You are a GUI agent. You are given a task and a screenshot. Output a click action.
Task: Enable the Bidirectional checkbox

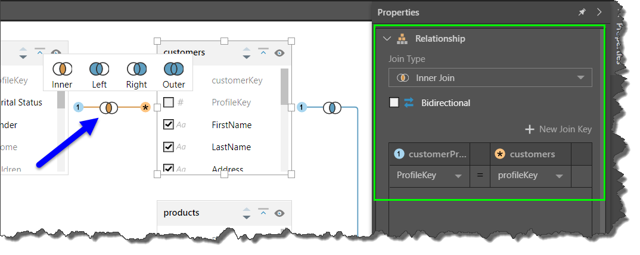tap(394, 102)
